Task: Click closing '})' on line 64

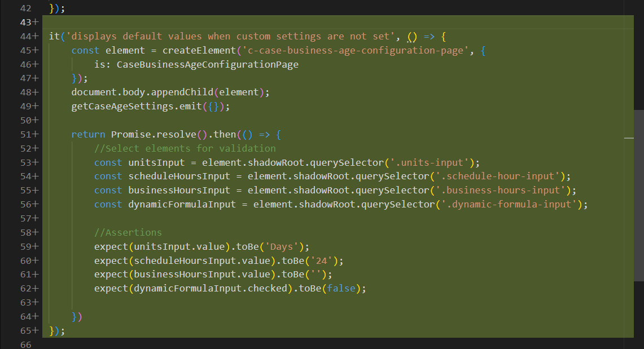Action: click(77, 317)
